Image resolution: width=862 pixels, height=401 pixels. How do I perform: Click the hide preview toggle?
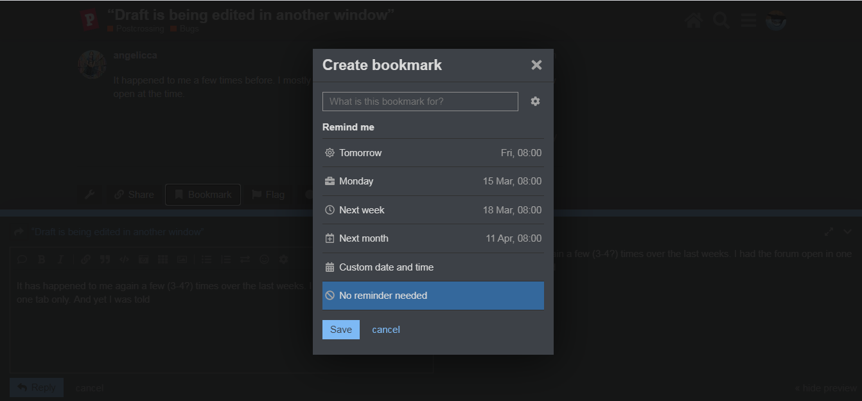click(x=825, y=388)
